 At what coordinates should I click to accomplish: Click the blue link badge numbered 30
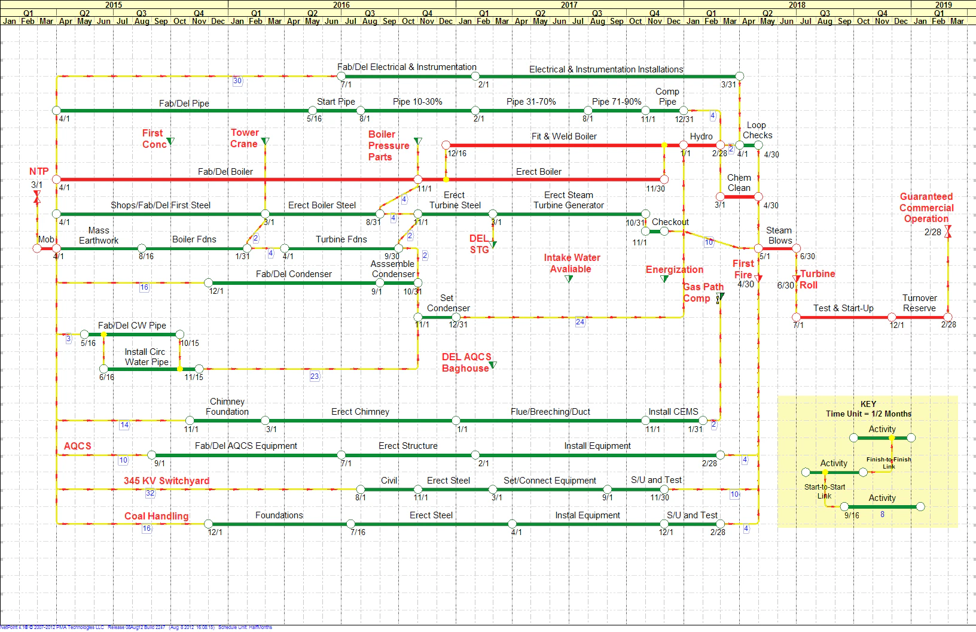point(237,80)
